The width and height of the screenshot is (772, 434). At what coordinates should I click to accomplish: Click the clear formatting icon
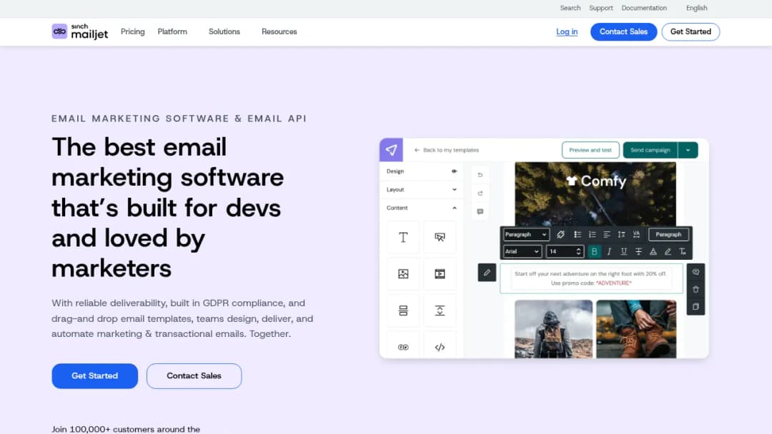[x=683, y=252]
